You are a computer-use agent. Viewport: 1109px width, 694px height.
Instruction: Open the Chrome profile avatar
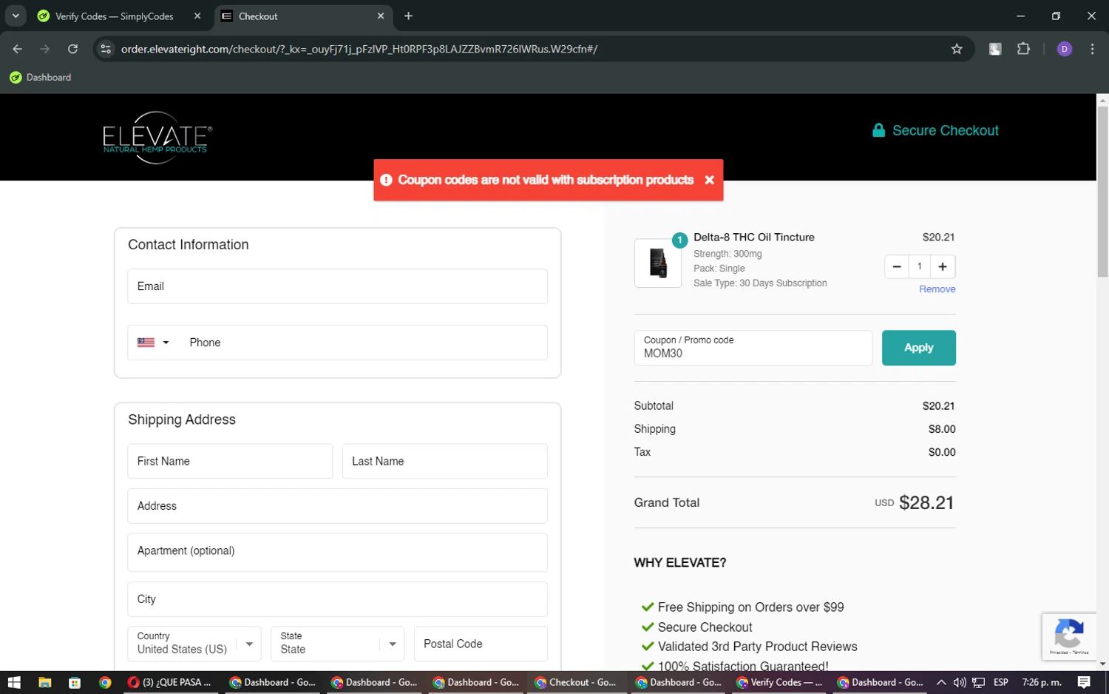[x=1065, y=49]
